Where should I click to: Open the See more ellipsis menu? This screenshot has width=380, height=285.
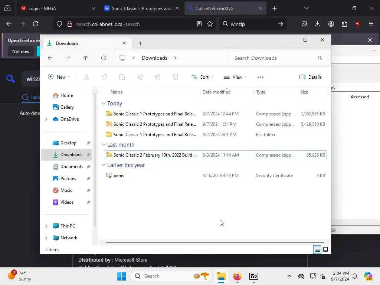pyautogui.click(x=260, y=77)
